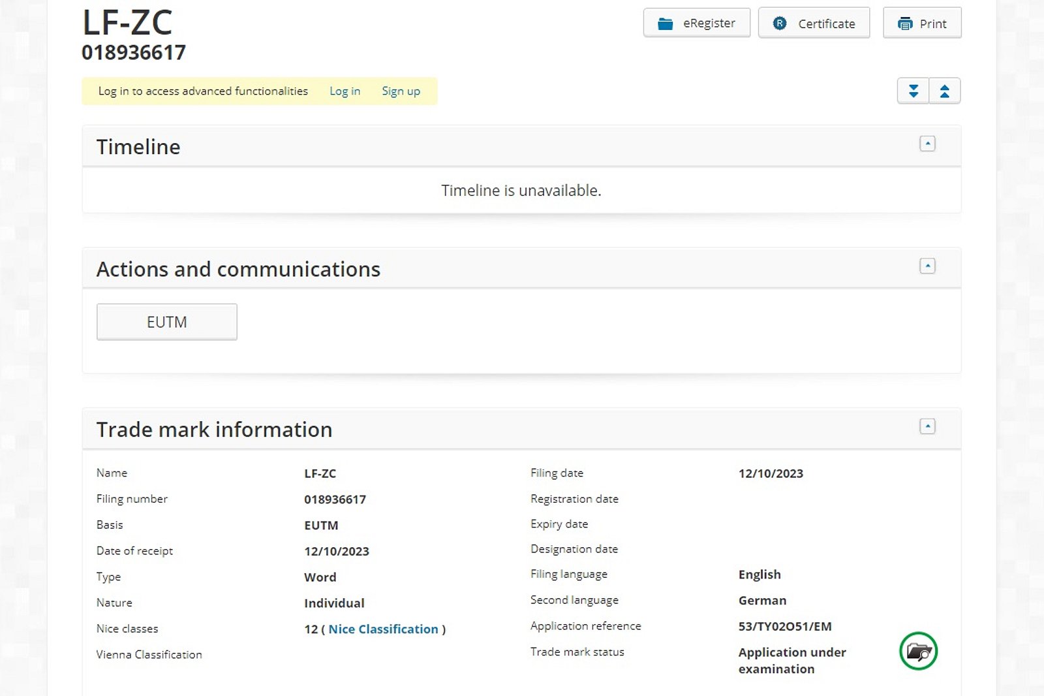Click the printer icon in Print button
The width and height of the screenshot is (1044, 696).
point(905,24)
